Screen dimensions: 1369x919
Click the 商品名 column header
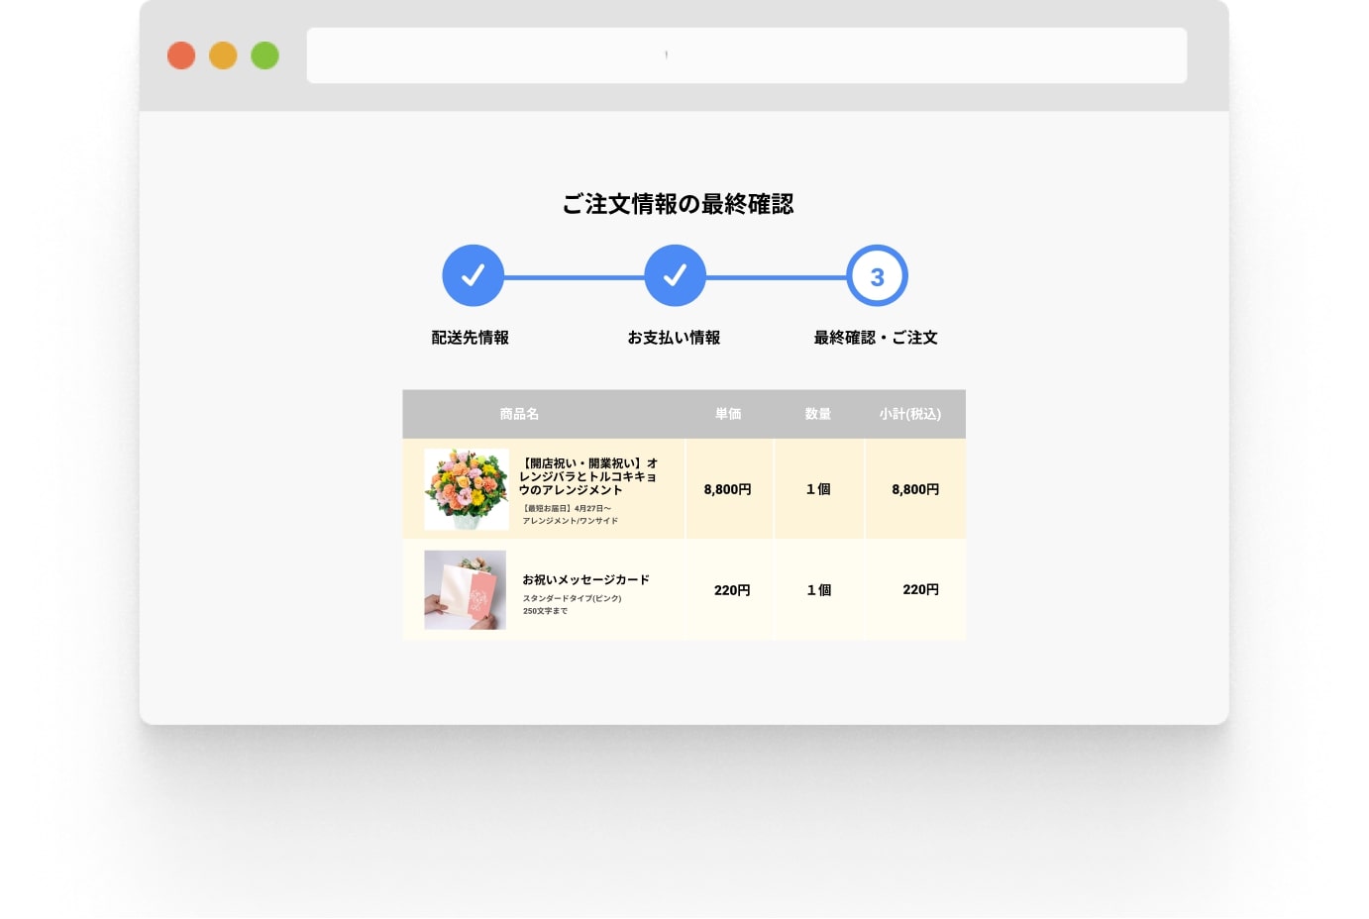(519, 414)
